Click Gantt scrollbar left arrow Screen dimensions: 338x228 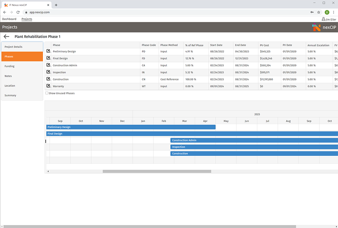tap(48, 171)
